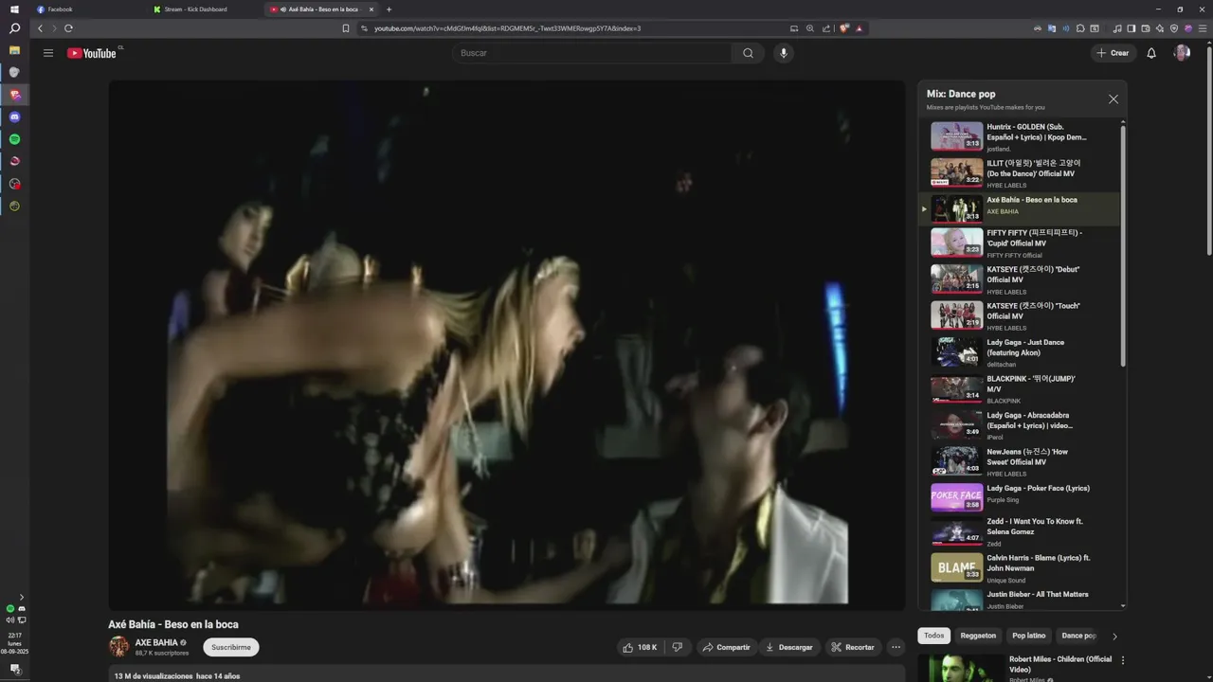Open the Leo AI sparkle icon

pyautogui.click(x=1160, y=28)
